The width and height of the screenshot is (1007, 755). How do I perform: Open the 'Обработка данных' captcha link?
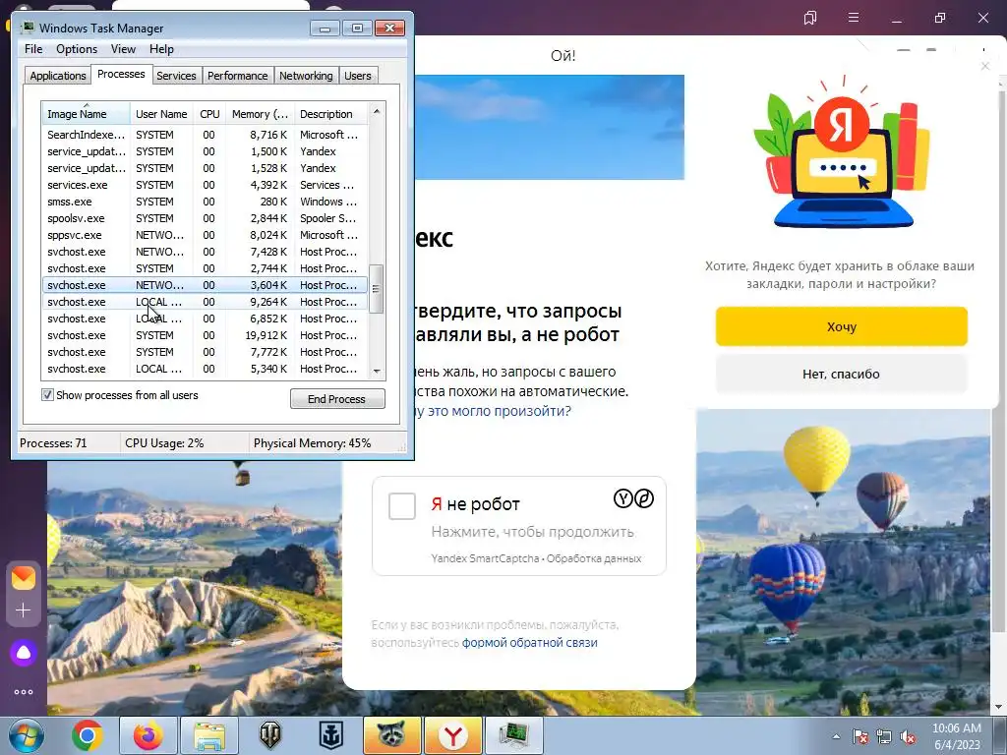pos(594,558)
